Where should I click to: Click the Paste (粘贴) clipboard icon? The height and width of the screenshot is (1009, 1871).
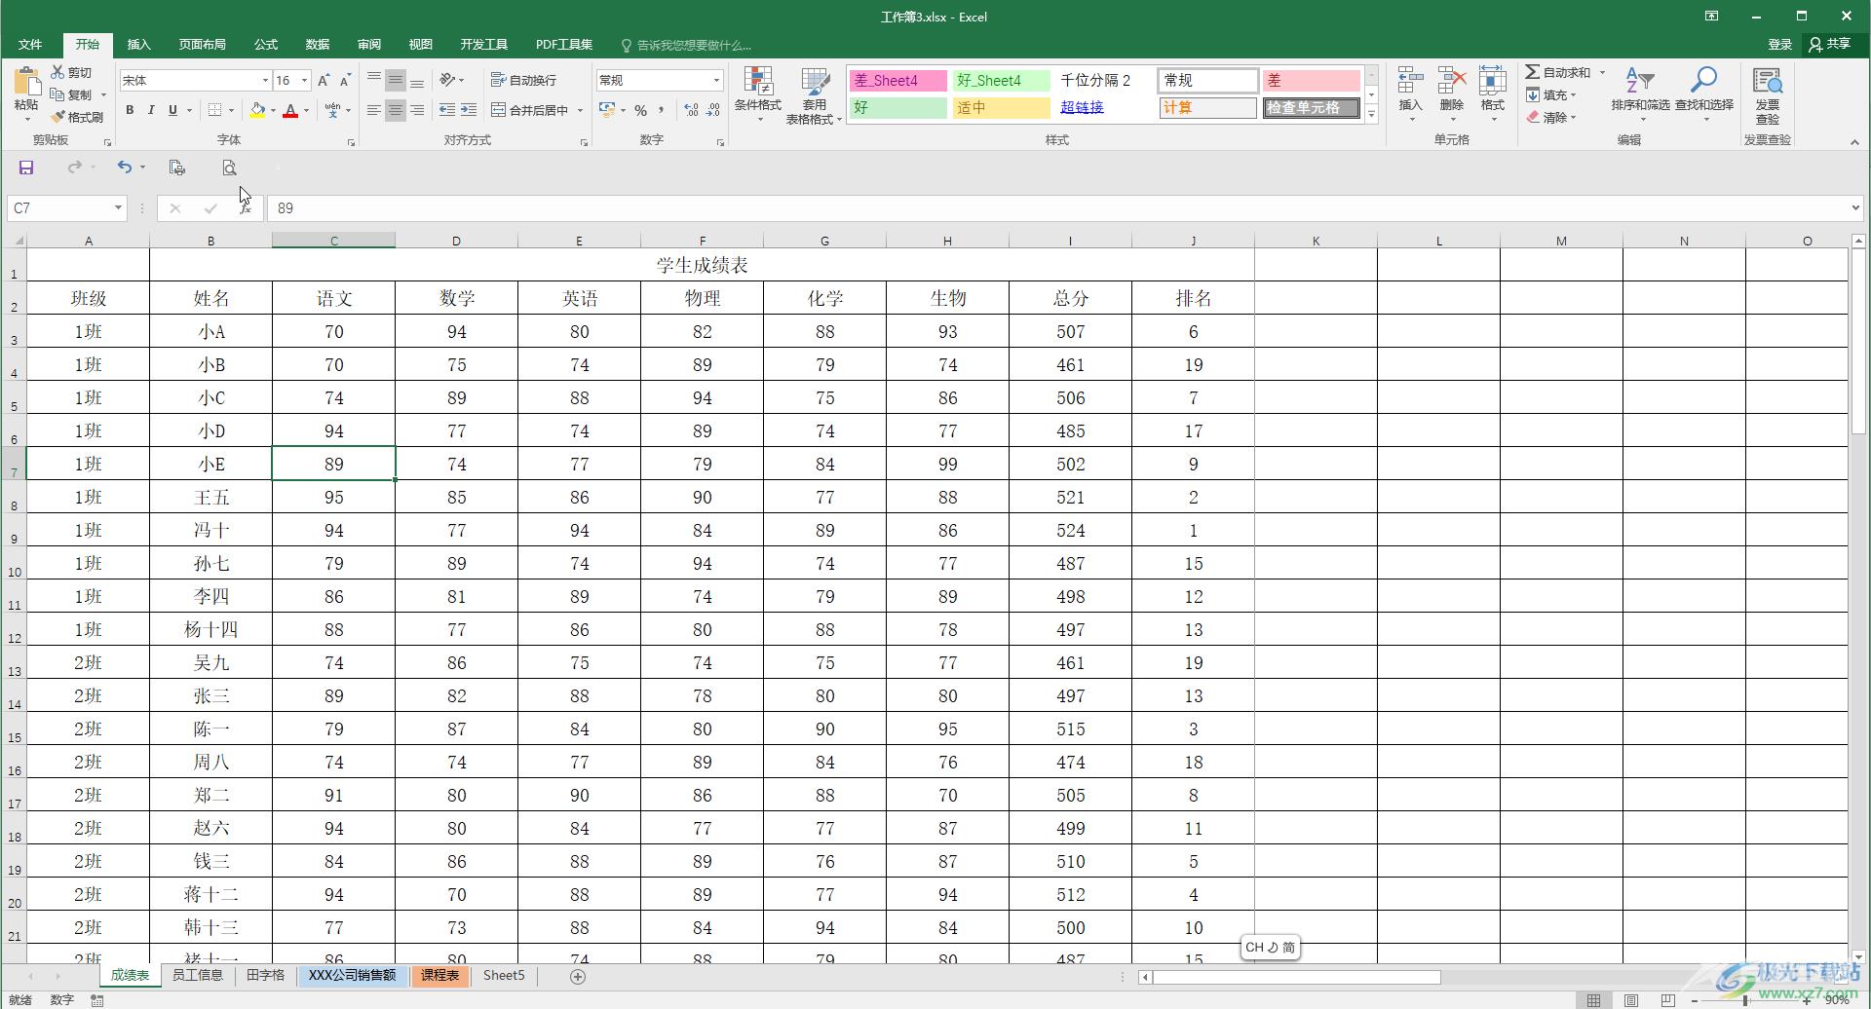pos(26,81)
